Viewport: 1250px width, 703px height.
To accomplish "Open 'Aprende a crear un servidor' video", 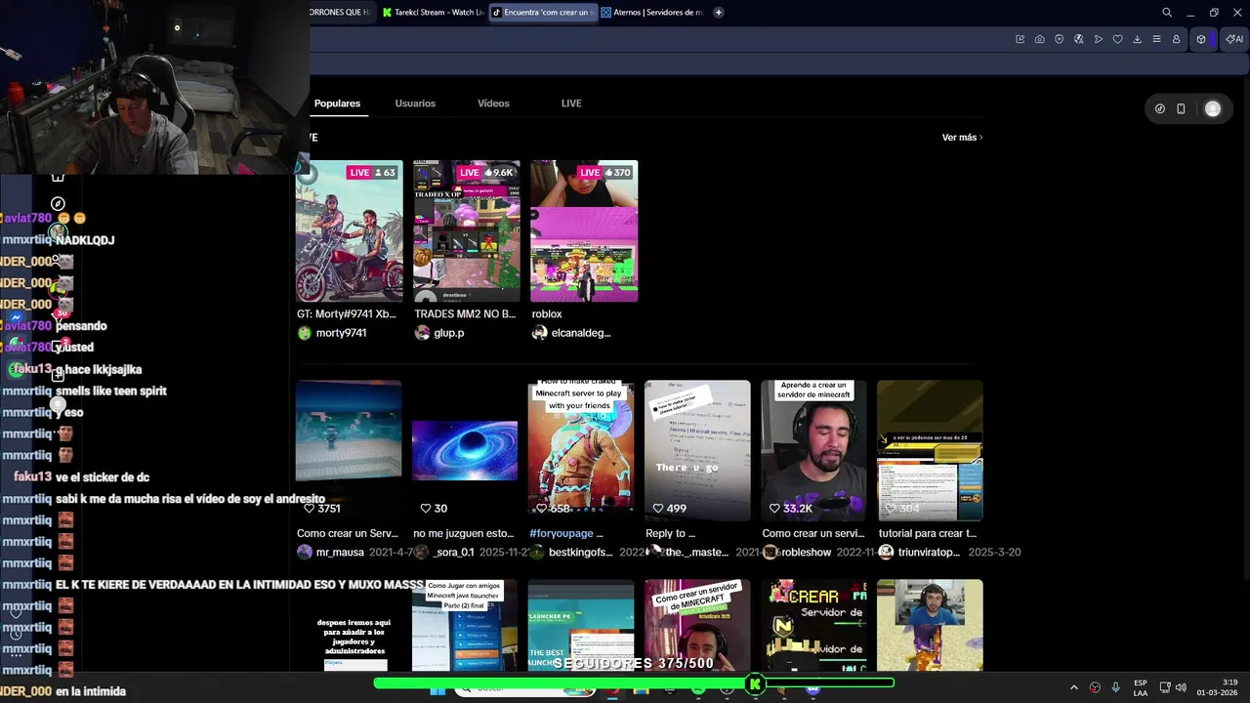I will coord(813,450).
